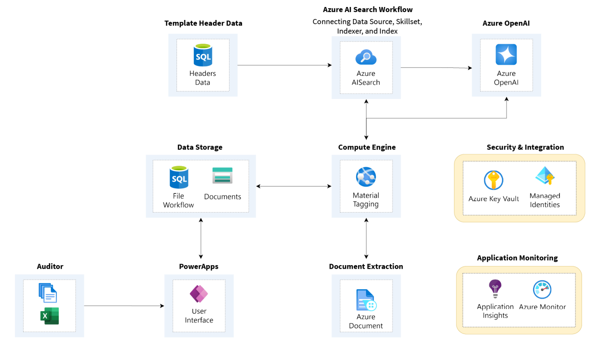Select the Azure Monitor gauge icon
Image resolution: width=596 pixels, height=353 pixels.
click(542, 290)
